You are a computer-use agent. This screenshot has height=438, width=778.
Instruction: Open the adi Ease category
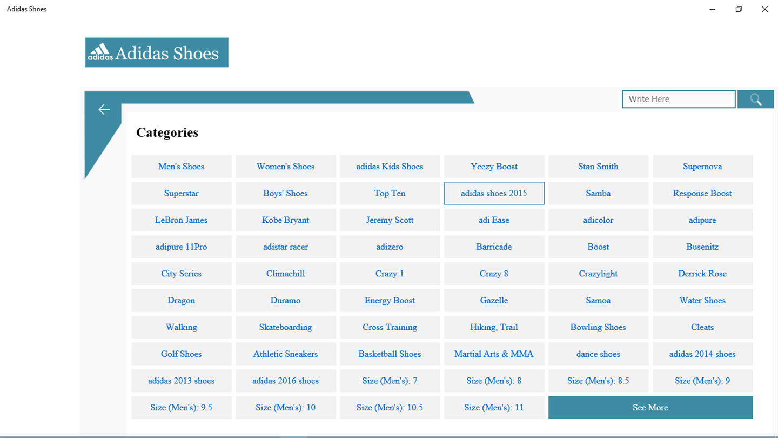click(494, 220)
